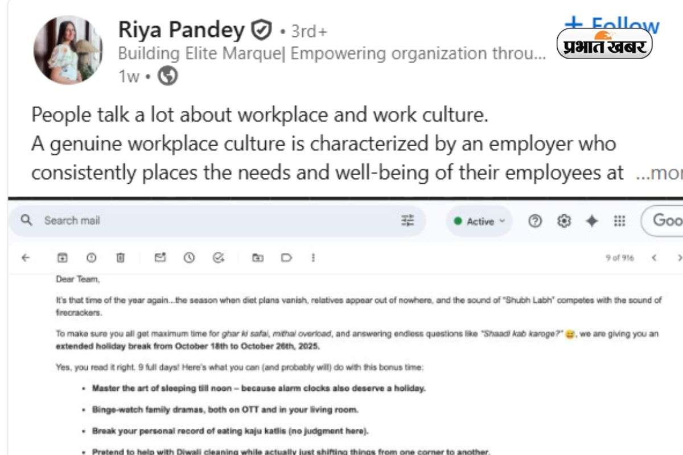Go to the next email with right arrow

coord(681,258)
